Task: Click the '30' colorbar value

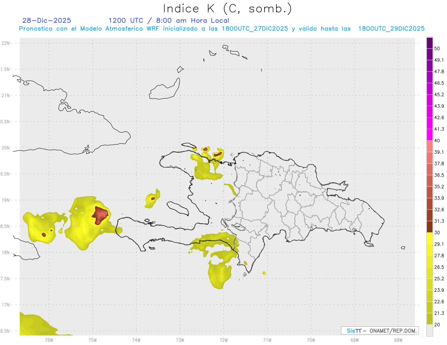Action: coord(437,233)
